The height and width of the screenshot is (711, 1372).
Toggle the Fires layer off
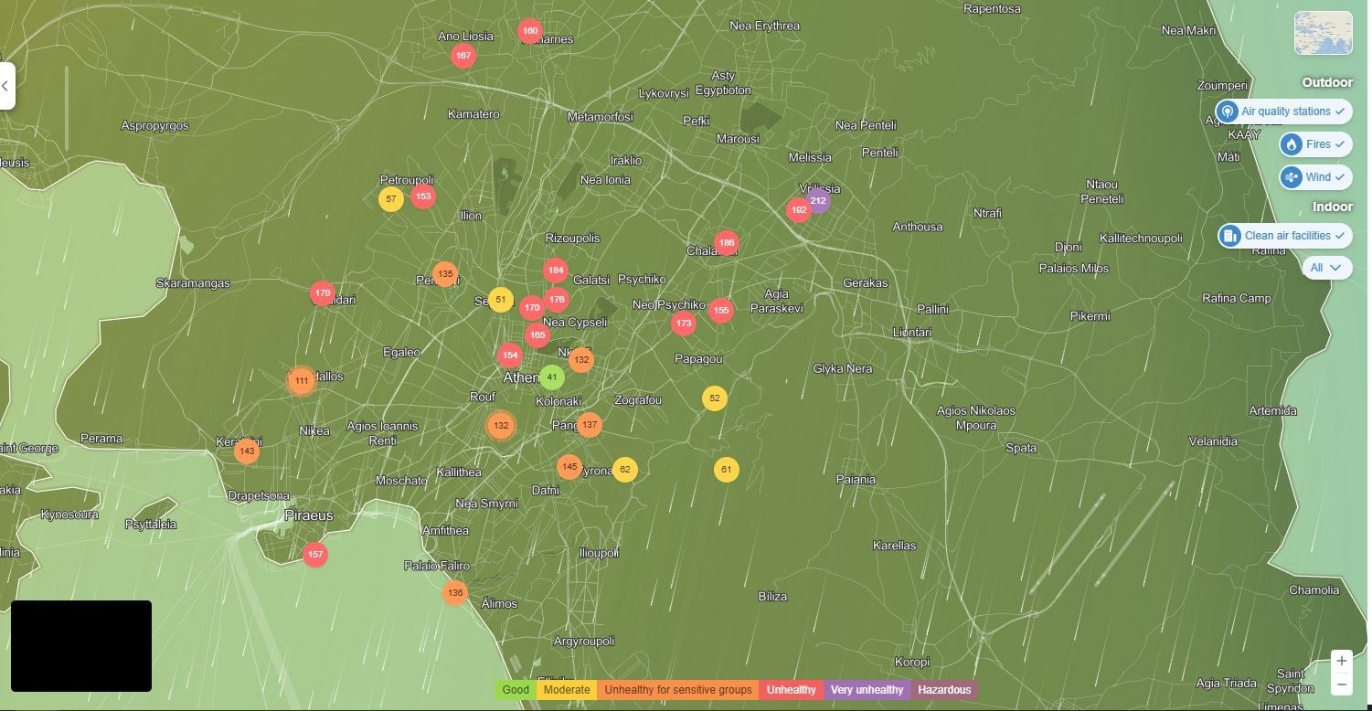(x=1315, y=144)
